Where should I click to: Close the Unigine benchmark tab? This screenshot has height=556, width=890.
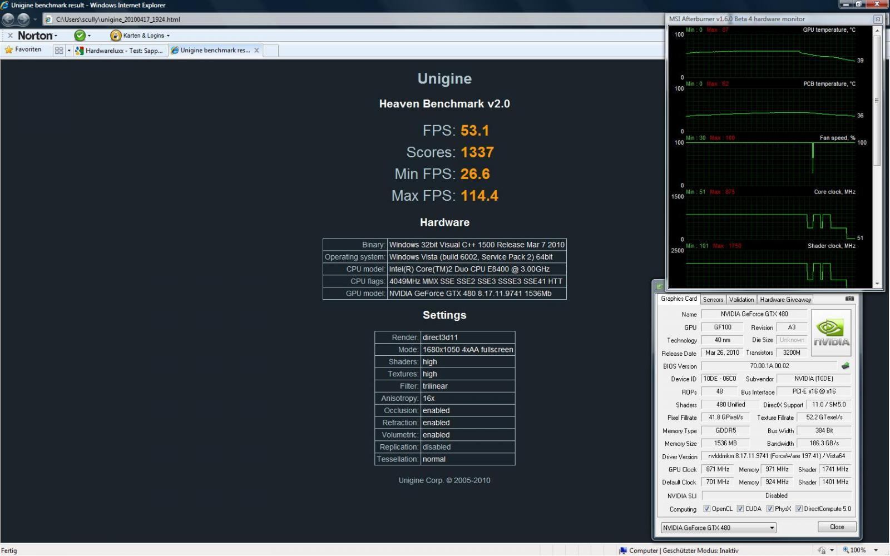[256, 50]
